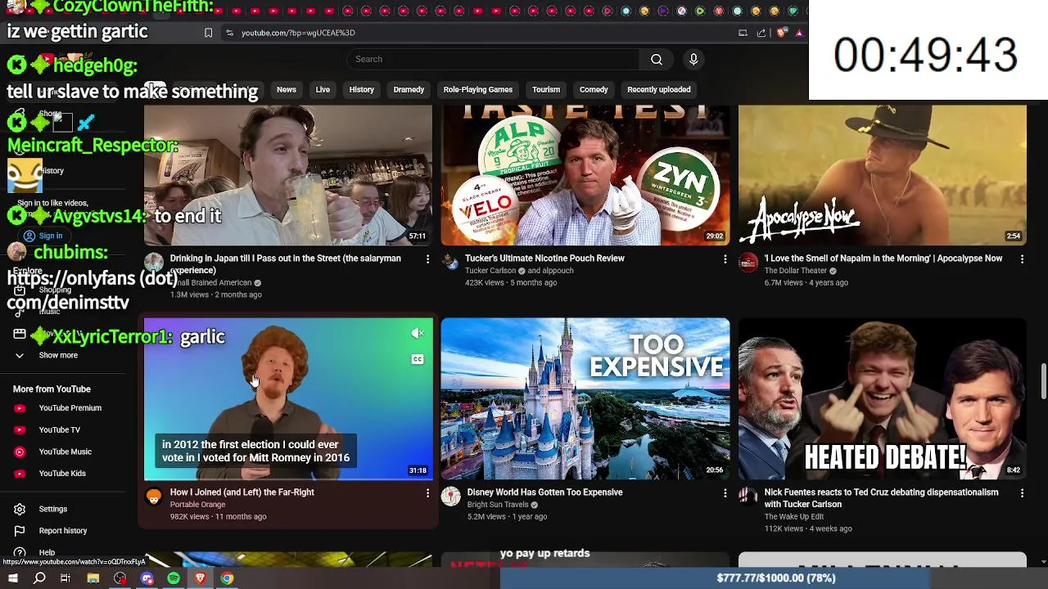
Task: Open YouTube Music link
Action: click(x=65, y=452)
